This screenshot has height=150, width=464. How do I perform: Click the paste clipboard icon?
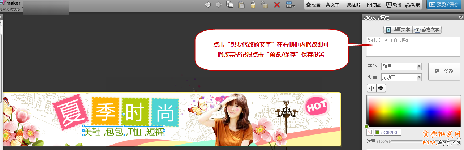(241, 5)
